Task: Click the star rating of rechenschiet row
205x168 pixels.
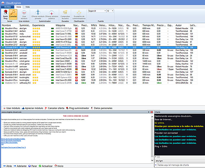Action: [36, 37]
